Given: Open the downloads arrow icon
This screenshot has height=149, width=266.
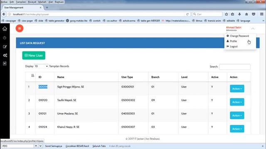Looking at the screenshot, I should coord(239,14).
